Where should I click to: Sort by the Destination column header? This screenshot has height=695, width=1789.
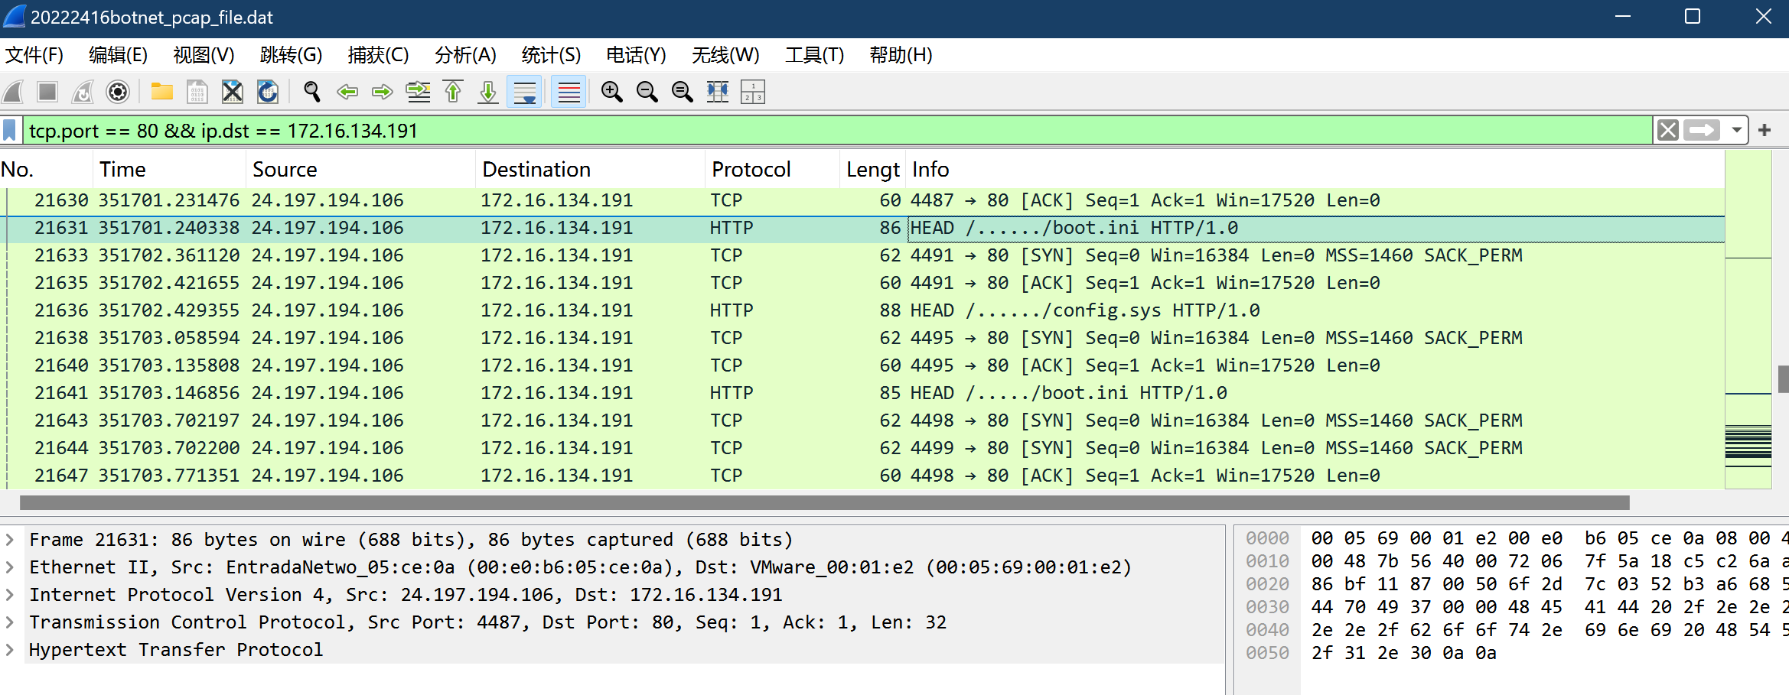pyautogui.click(x=591, y=170)
